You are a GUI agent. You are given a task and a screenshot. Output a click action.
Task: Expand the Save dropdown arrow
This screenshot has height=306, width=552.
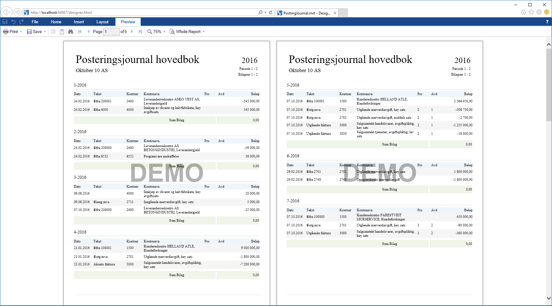coord(45,31)
